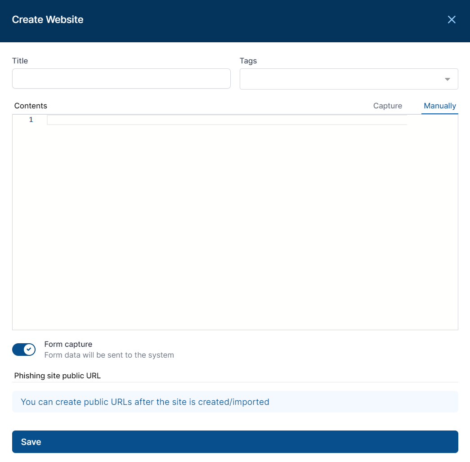Disable the Form capture toggle
The width and height of the screenshot is (470, 462).
tap(24, 350)
